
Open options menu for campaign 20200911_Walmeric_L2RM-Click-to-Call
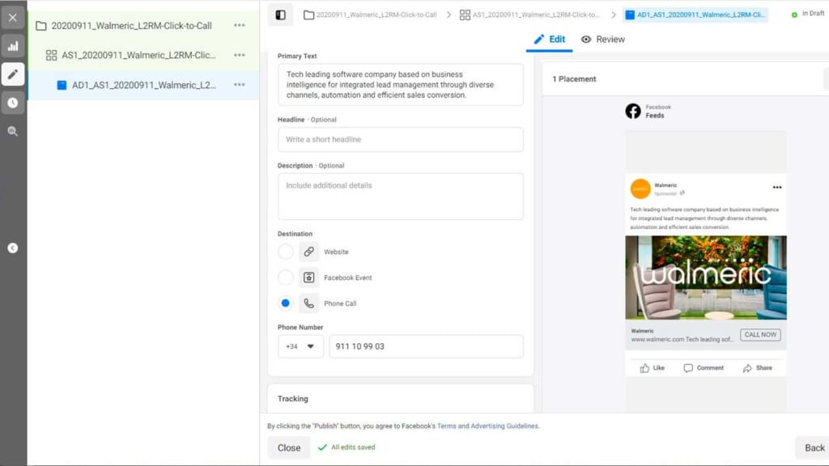pyautogui.click(x=239, y=26)
